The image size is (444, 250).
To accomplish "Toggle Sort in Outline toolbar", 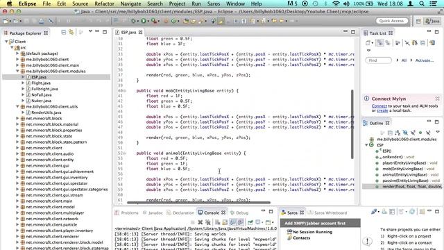I will pos(398,133).
